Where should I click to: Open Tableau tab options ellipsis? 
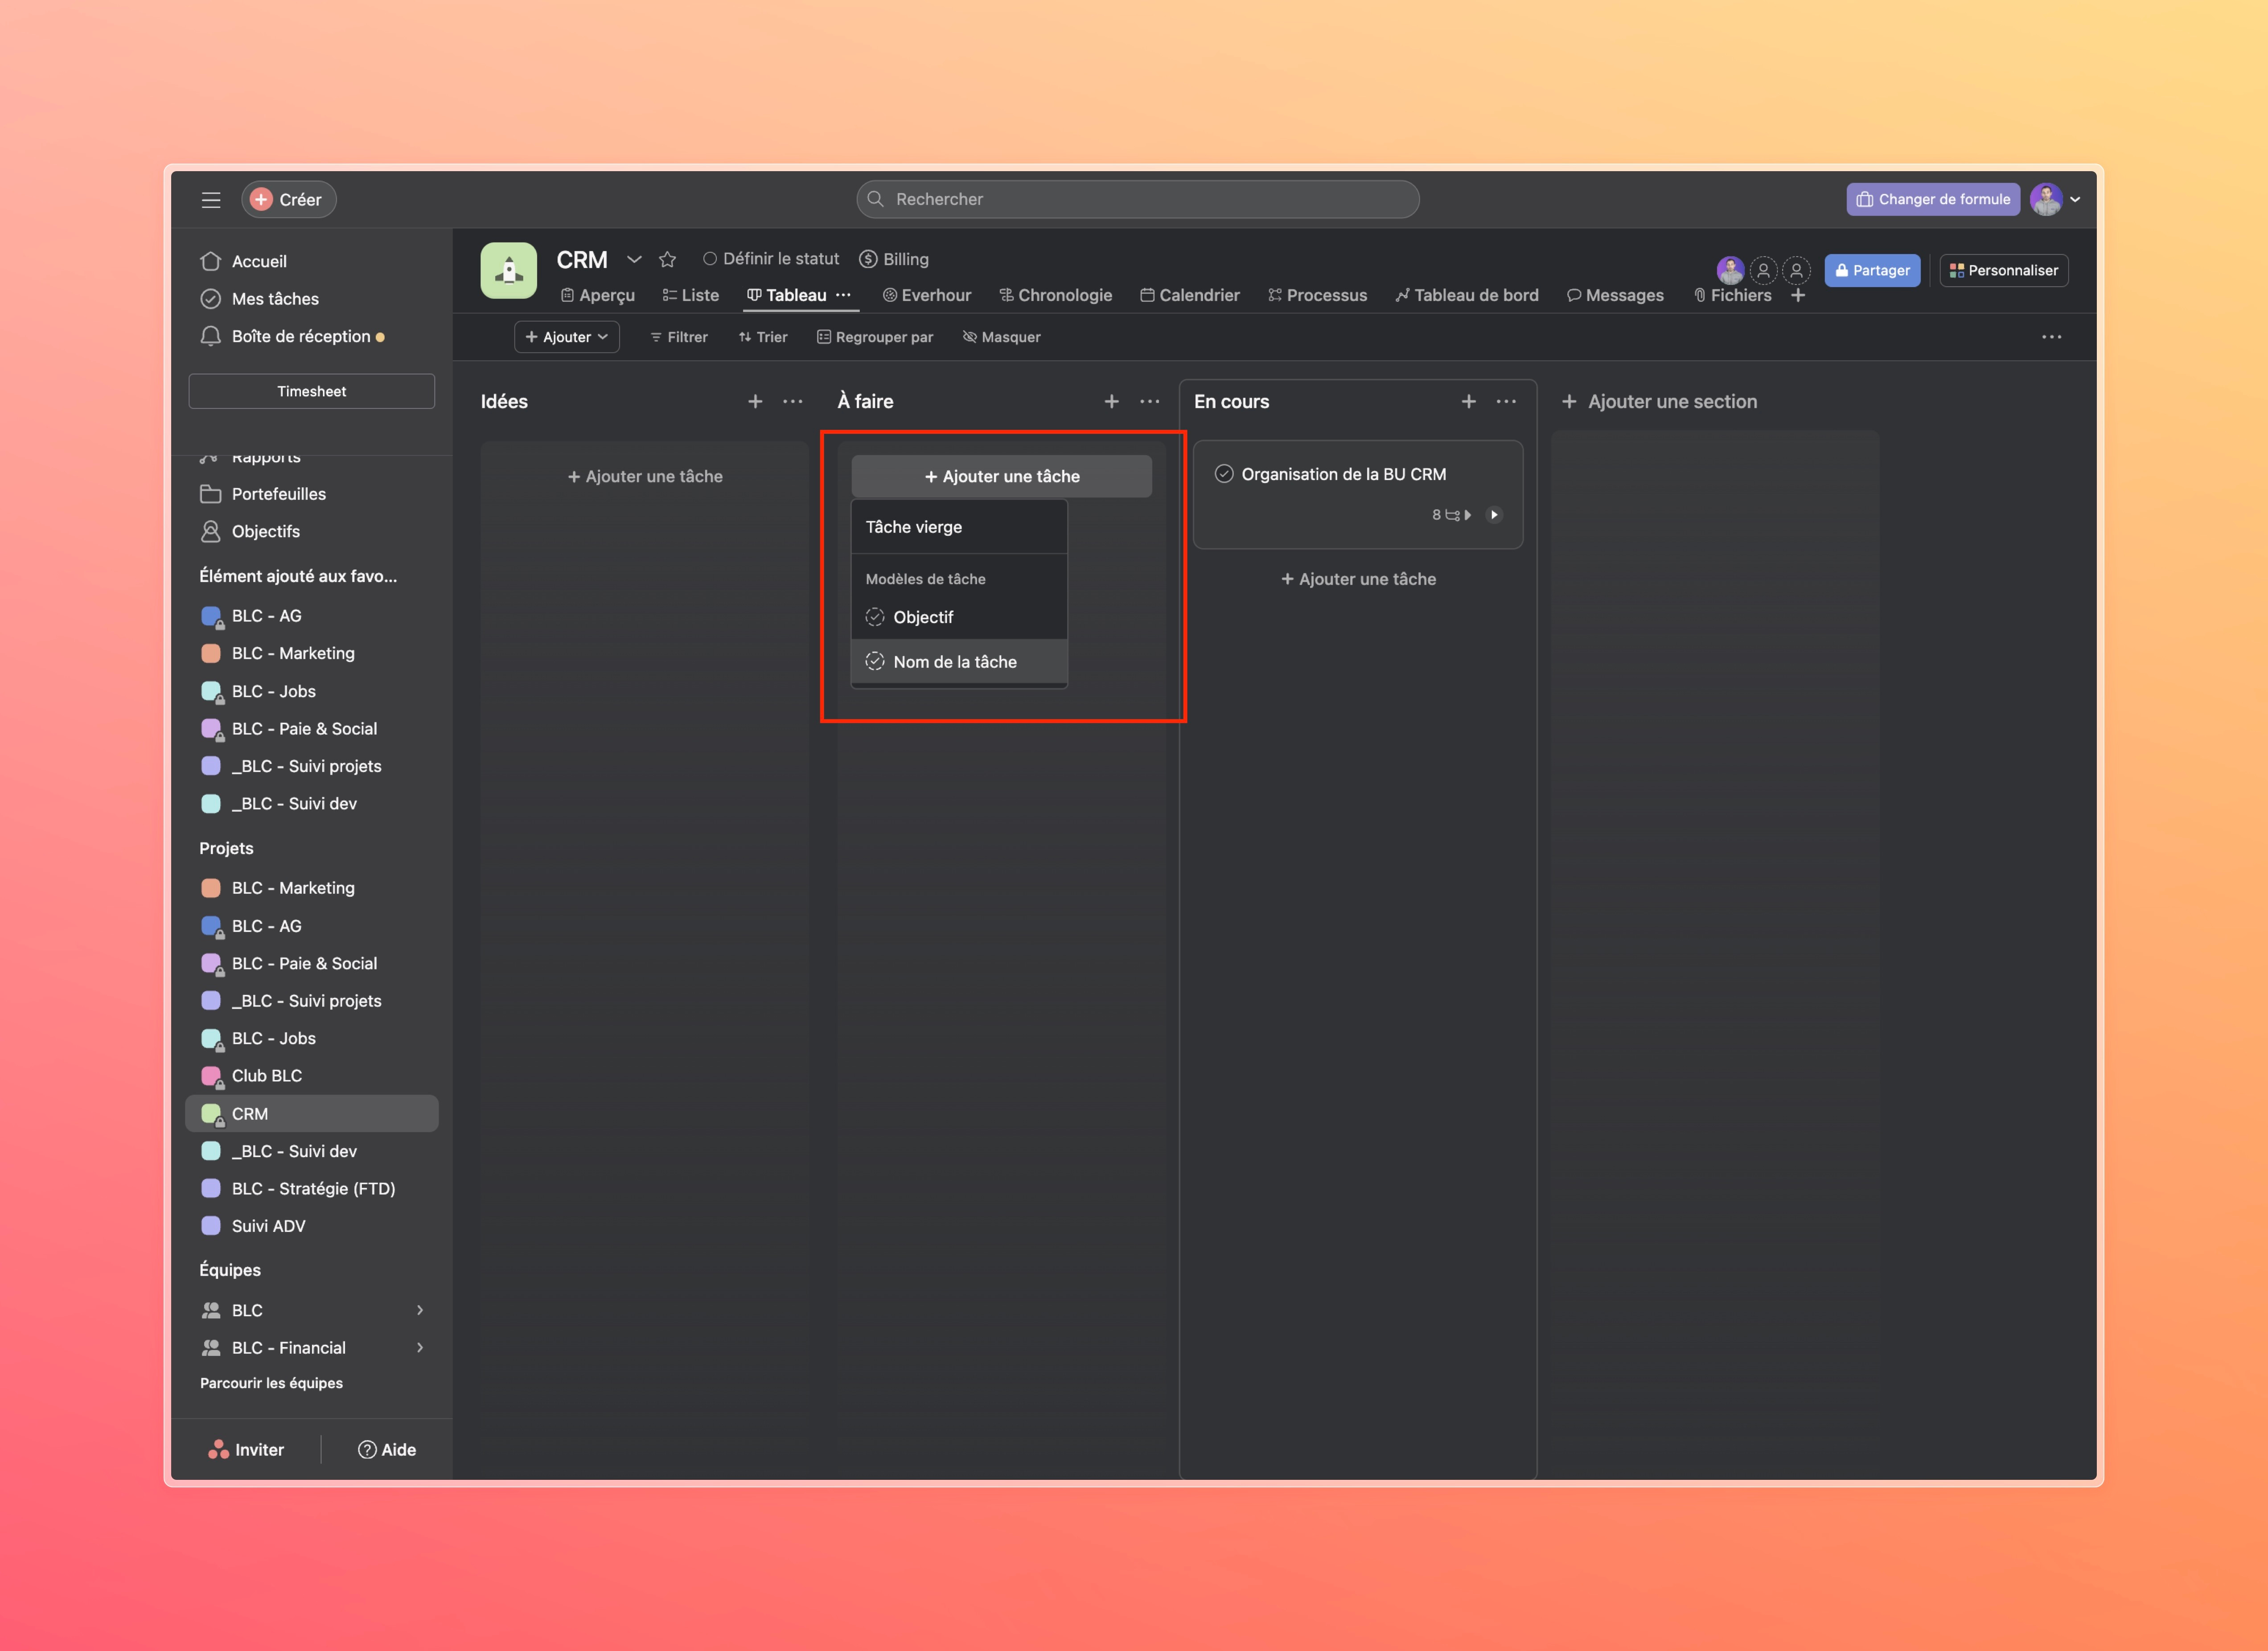(x=843, y=295)
